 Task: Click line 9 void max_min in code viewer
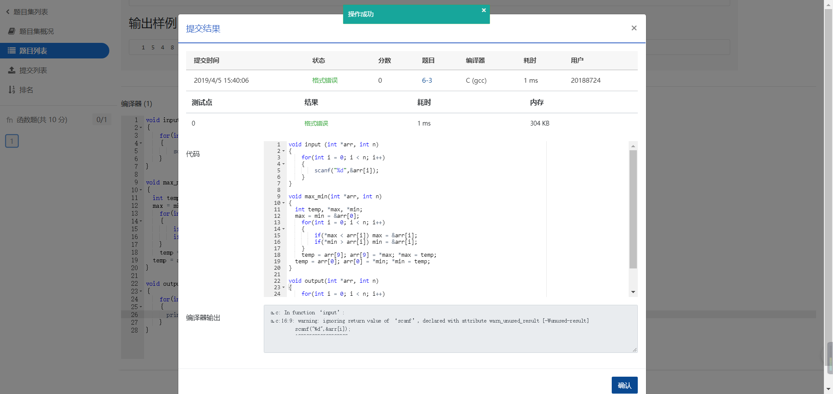tap(335, 197)
